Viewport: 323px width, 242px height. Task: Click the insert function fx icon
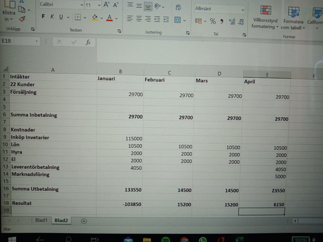coord(88,42)
